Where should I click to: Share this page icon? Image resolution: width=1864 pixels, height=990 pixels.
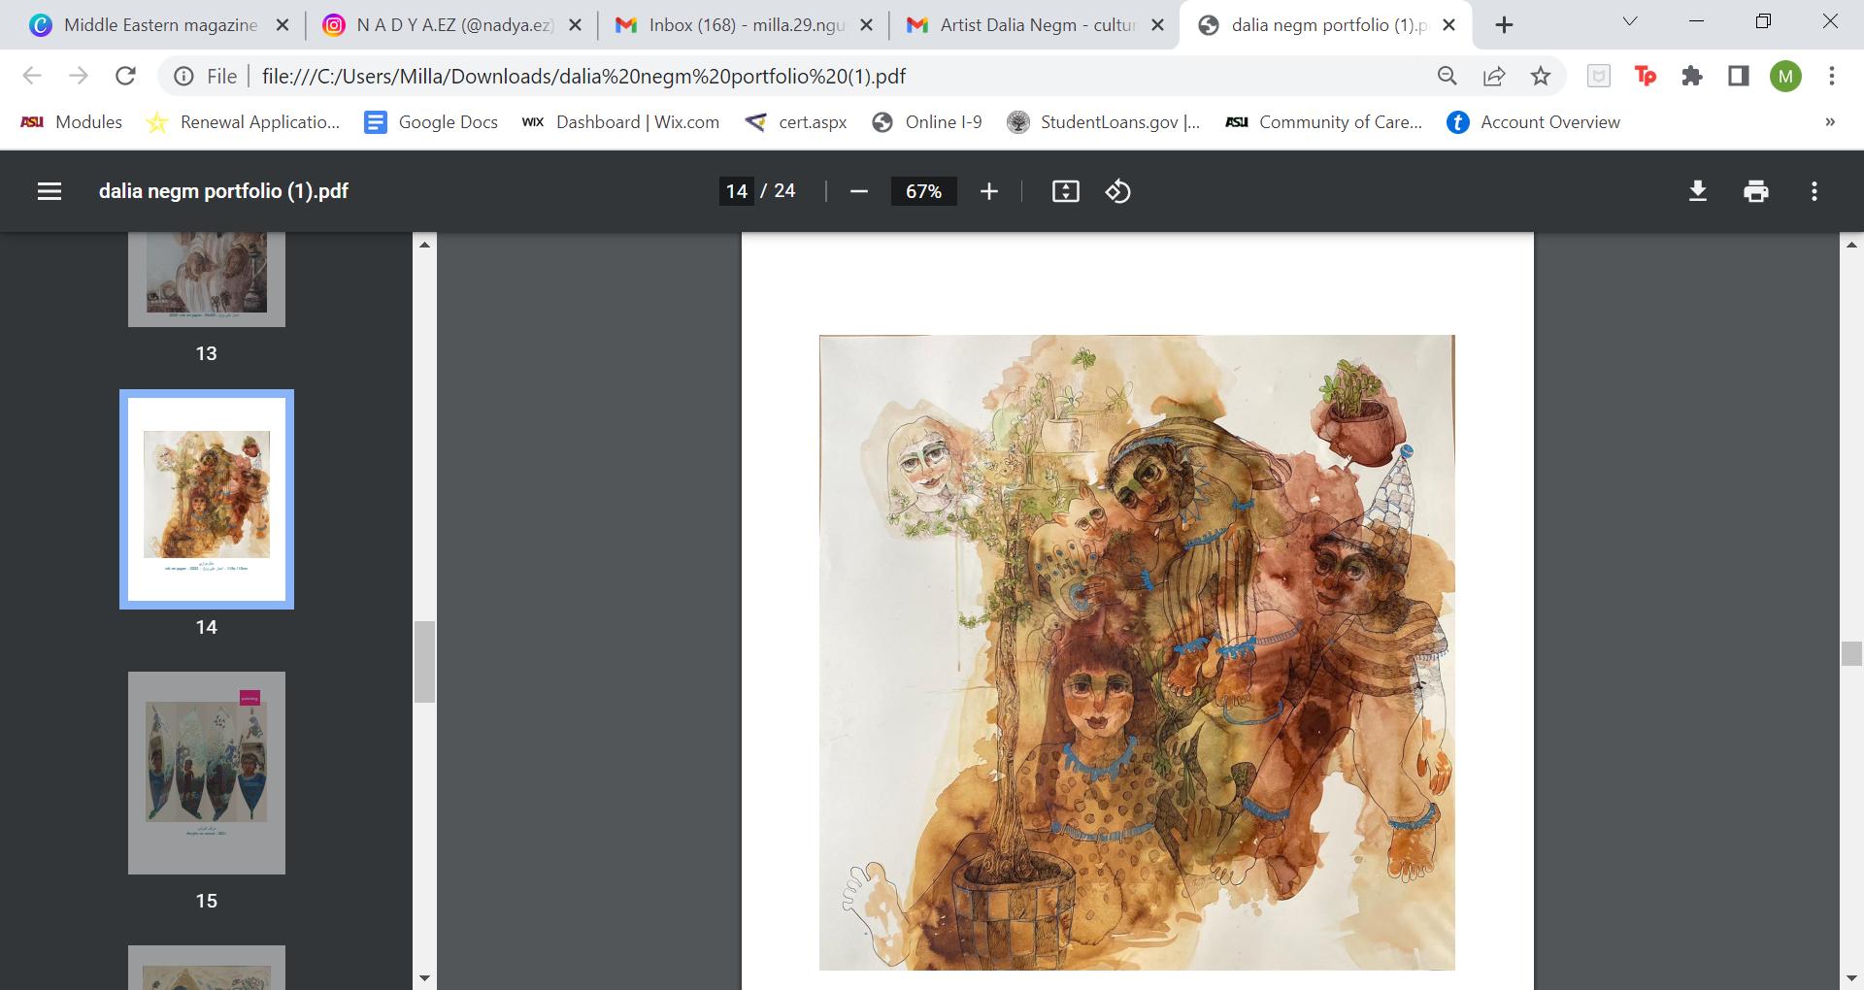pos(1494,76)
